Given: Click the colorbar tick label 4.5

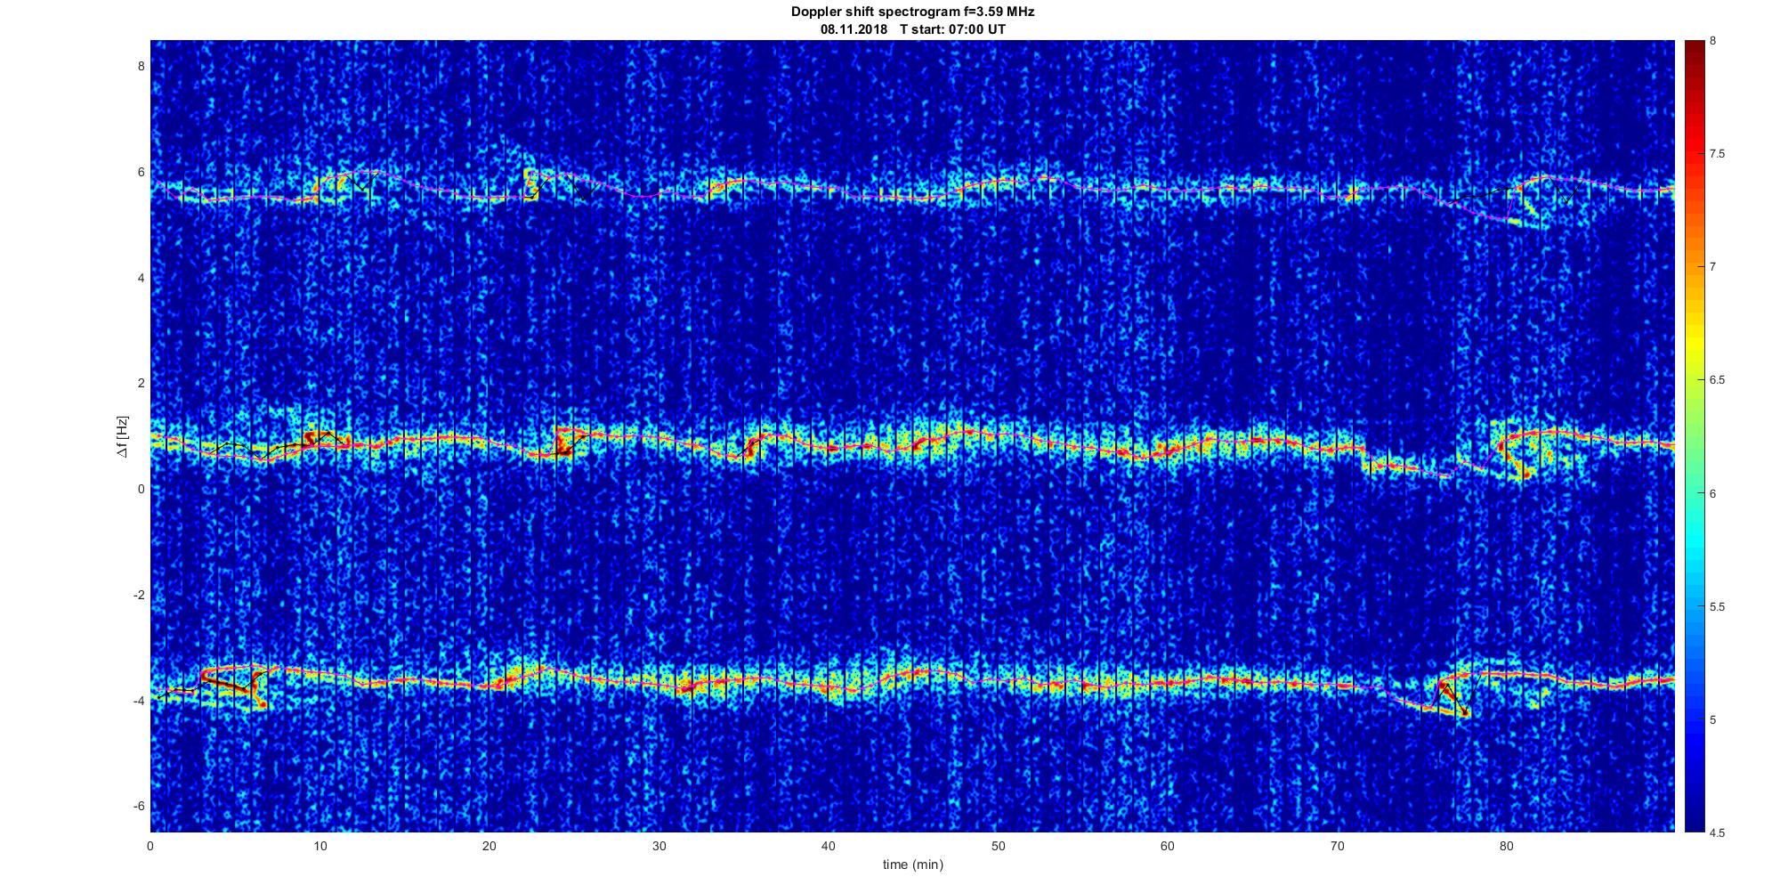Looking at the screenshot, I should click(1717, 833).
